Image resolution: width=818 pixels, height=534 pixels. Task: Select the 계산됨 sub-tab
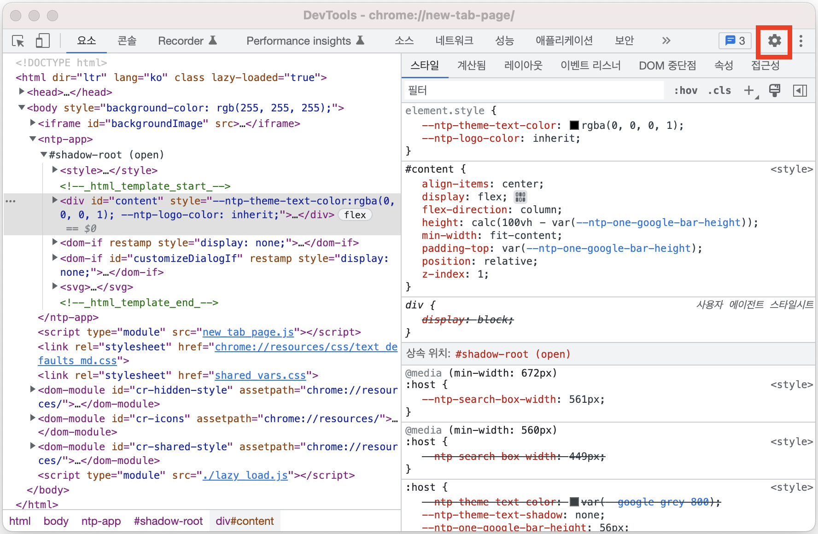pyautogui.click(x=471, y=66)
